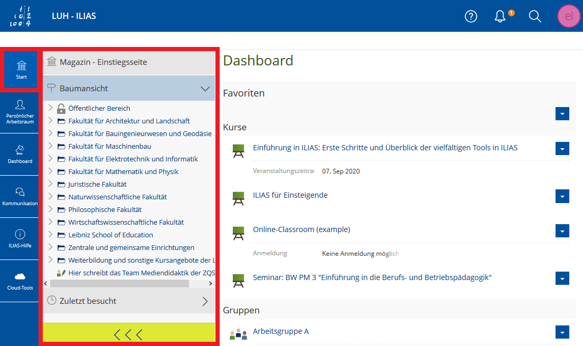Viewport: 583px width, 346px height.
Task: Open Cloud-Tools in the sidebar
Action: [x=20, y=281]
